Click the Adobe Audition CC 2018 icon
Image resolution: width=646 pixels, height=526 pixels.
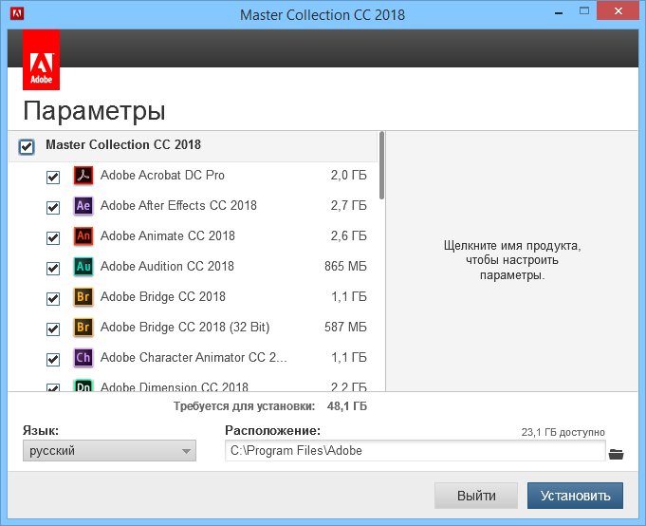tap(83, 267)
